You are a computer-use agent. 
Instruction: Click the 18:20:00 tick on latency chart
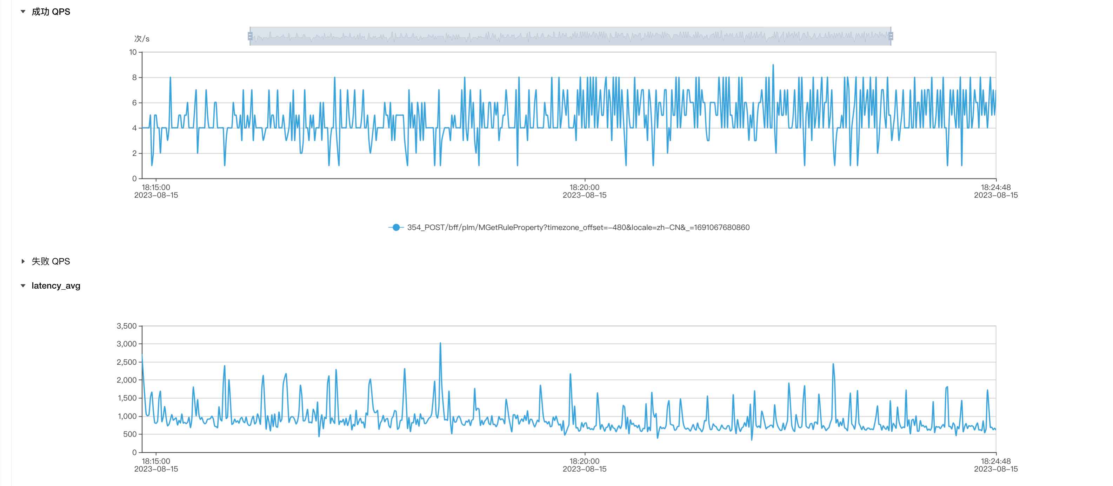point(584,461)
